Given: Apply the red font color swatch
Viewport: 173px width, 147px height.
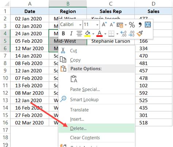Looking at the screenshot, I should [x=99, y=34].
